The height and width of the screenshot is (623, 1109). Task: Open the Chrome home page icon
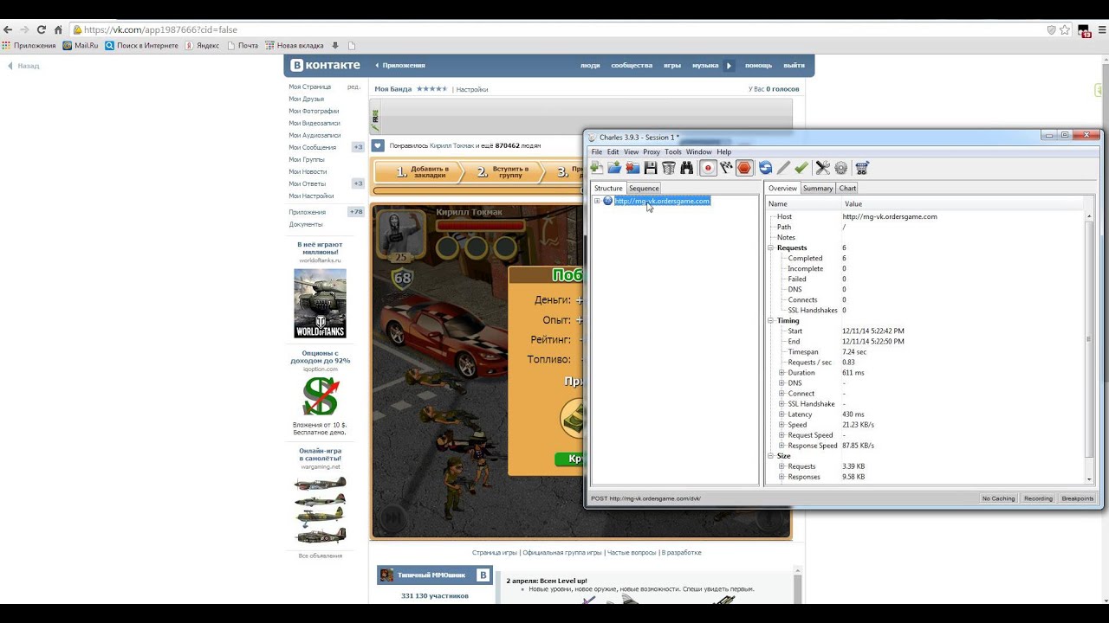[x=57, y=29]
